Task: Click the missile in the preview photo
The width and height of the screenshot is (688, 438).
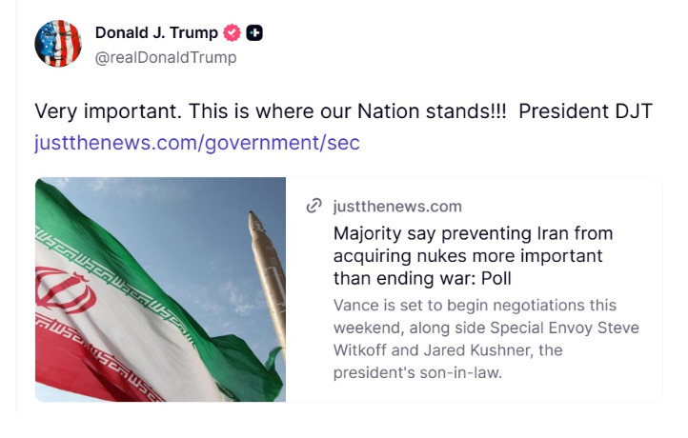Action: tap(268, 281)
